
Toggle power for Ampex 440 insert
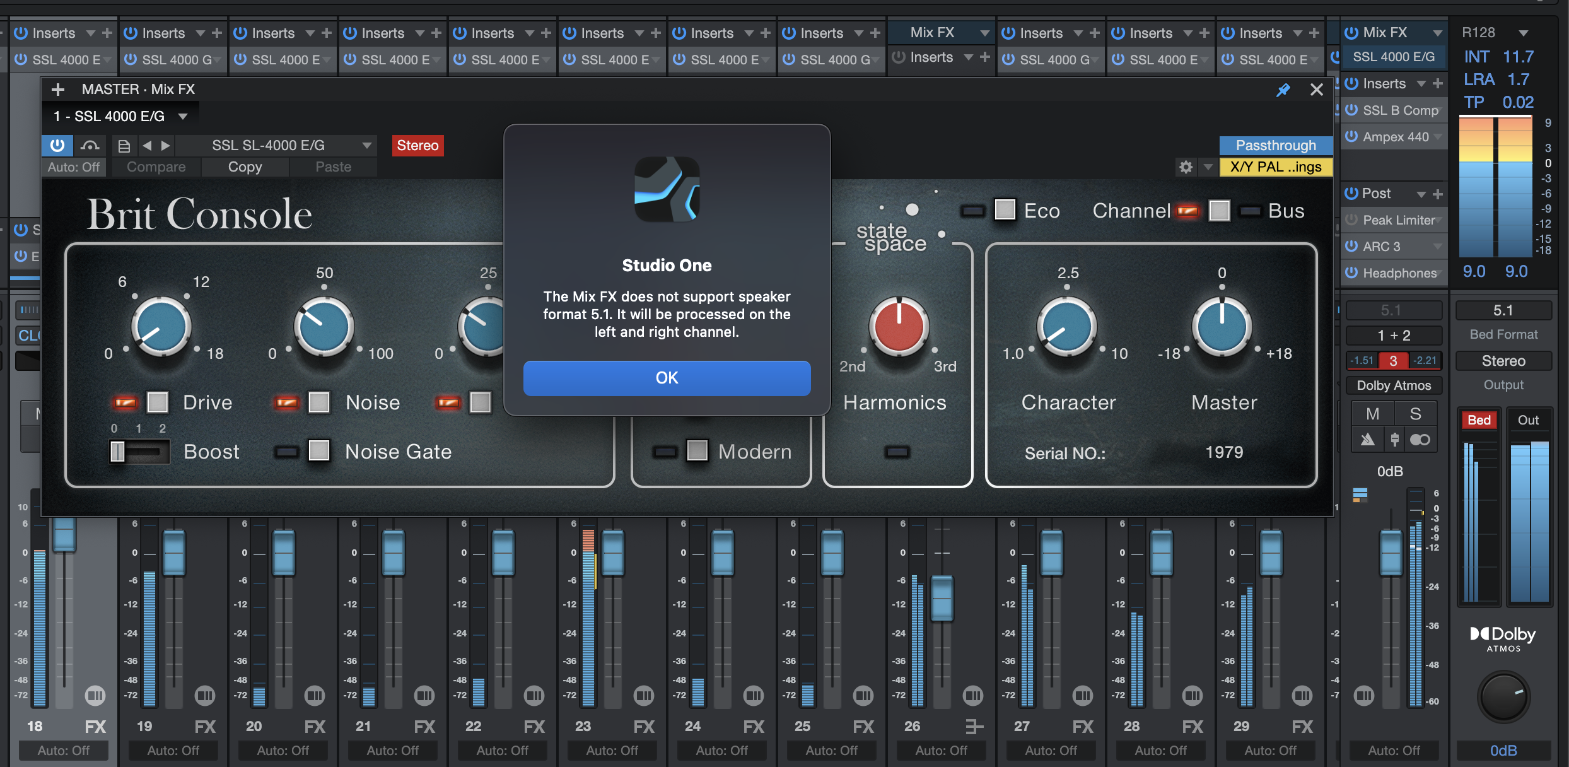[x=1351, y=136]
